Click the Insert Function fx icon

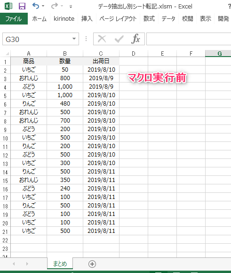[135, 39]
